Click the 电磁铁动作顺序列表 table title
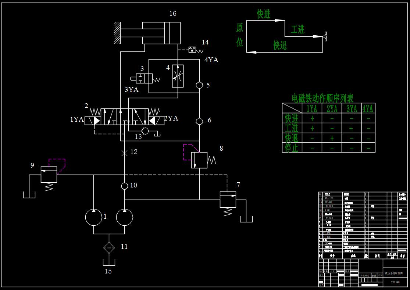 click(322, 99)
